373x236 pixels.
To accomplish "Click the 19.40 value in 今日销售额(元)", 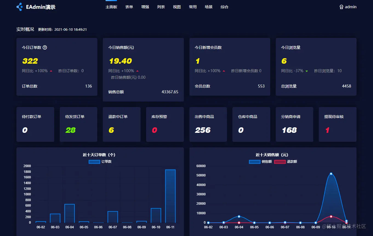I will [x=120, y=61].
